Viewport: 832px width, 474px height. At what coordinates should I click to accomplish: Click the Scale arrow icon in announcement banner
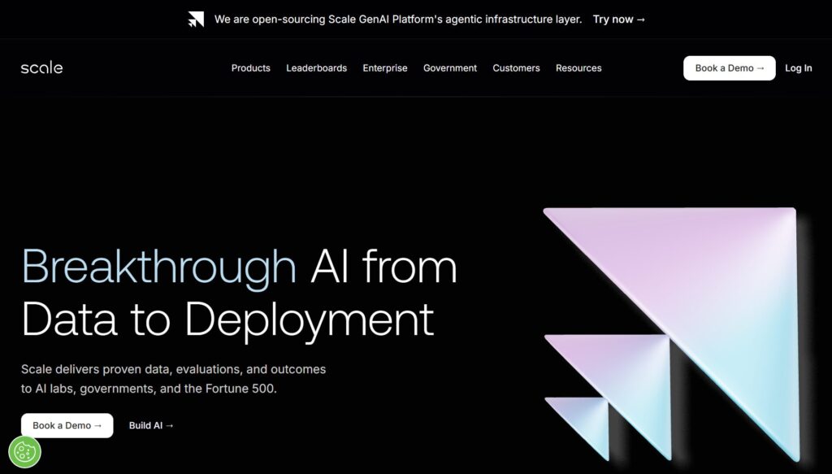196,20
